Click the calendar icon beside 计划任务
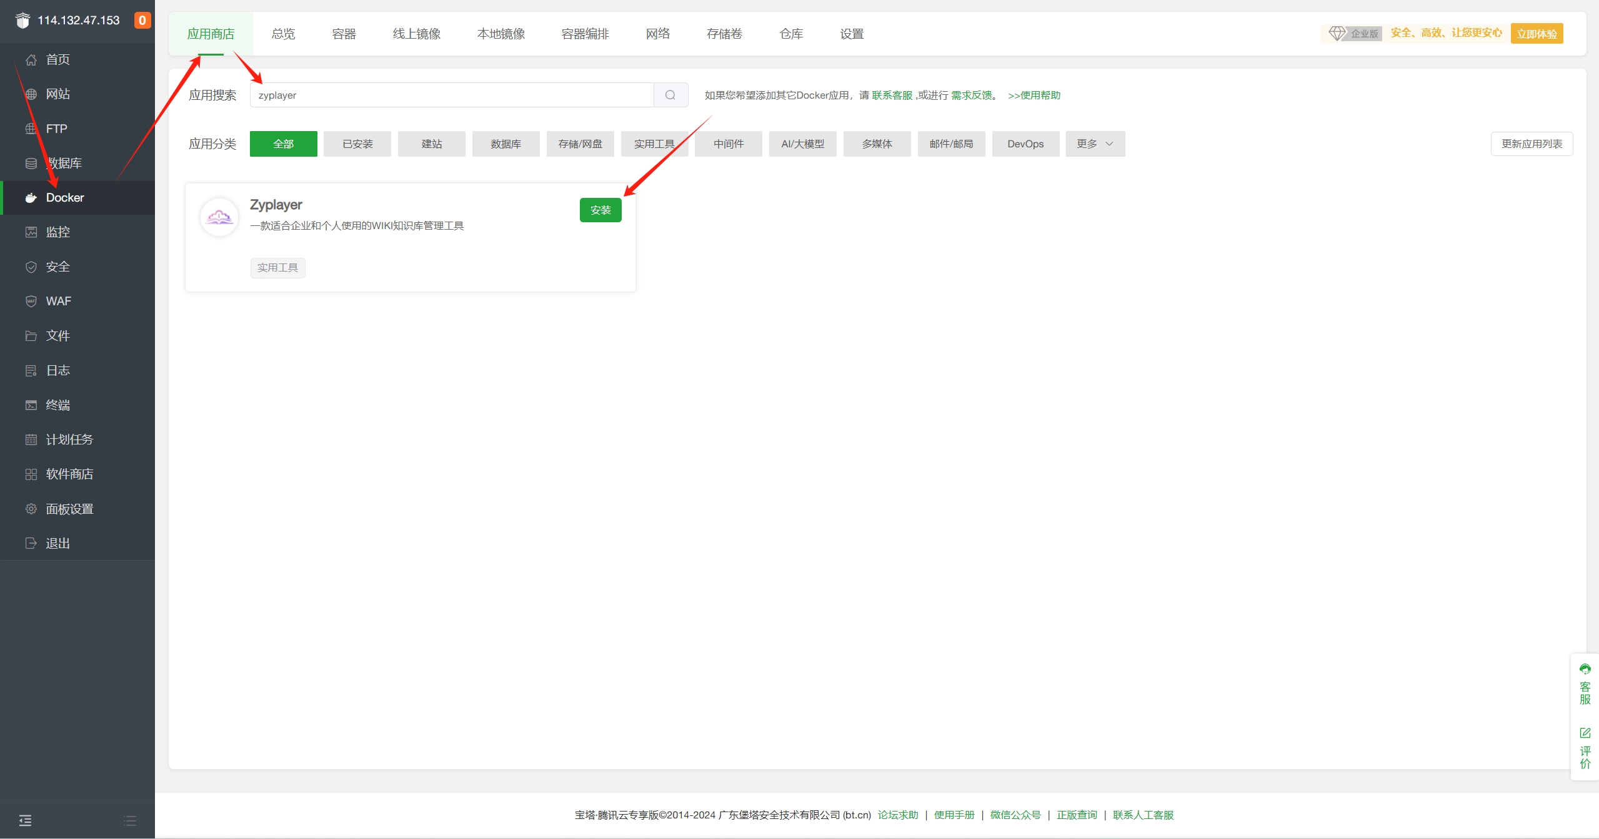The width and height of the screenshot is (1599, 839). 31,439
